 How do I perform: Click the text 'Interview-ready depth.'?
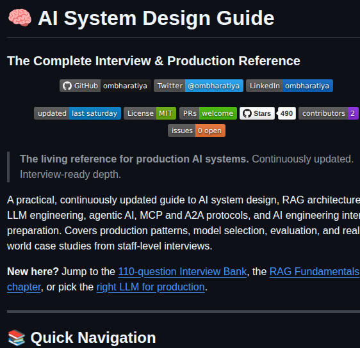[70, 175]
